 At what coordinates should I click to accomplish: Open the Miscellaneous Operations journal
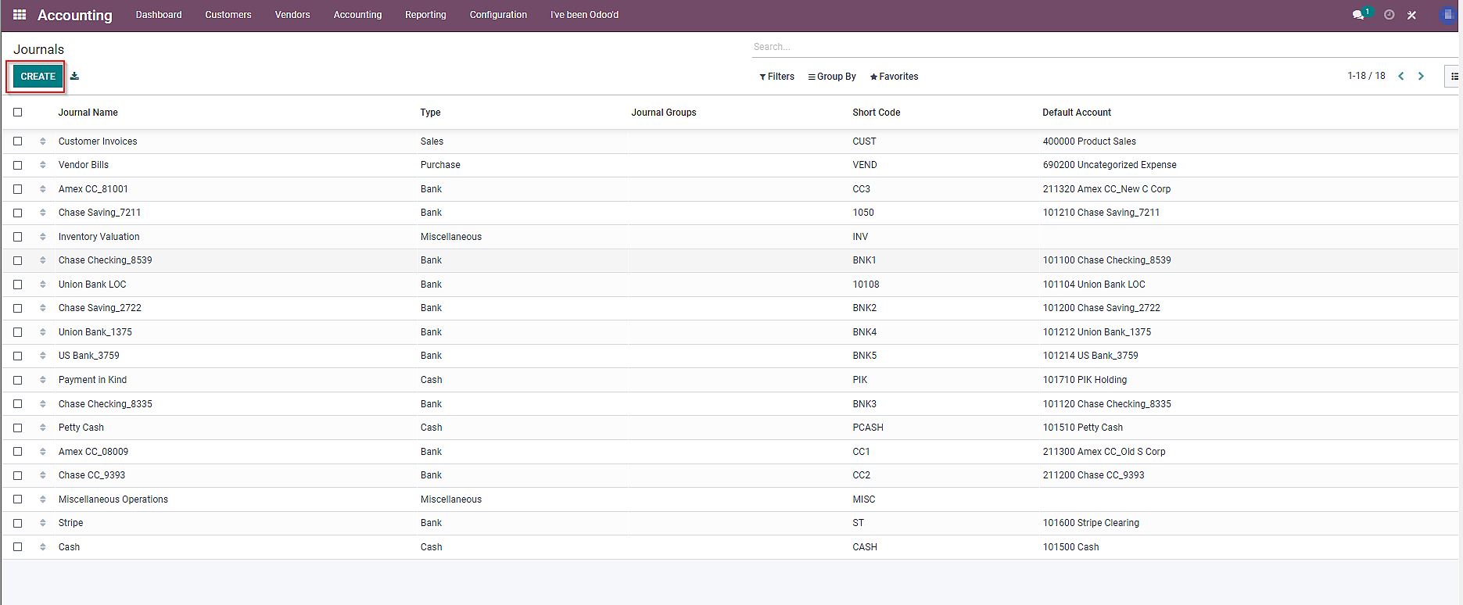pyautogui.click(x=113, y=499)
